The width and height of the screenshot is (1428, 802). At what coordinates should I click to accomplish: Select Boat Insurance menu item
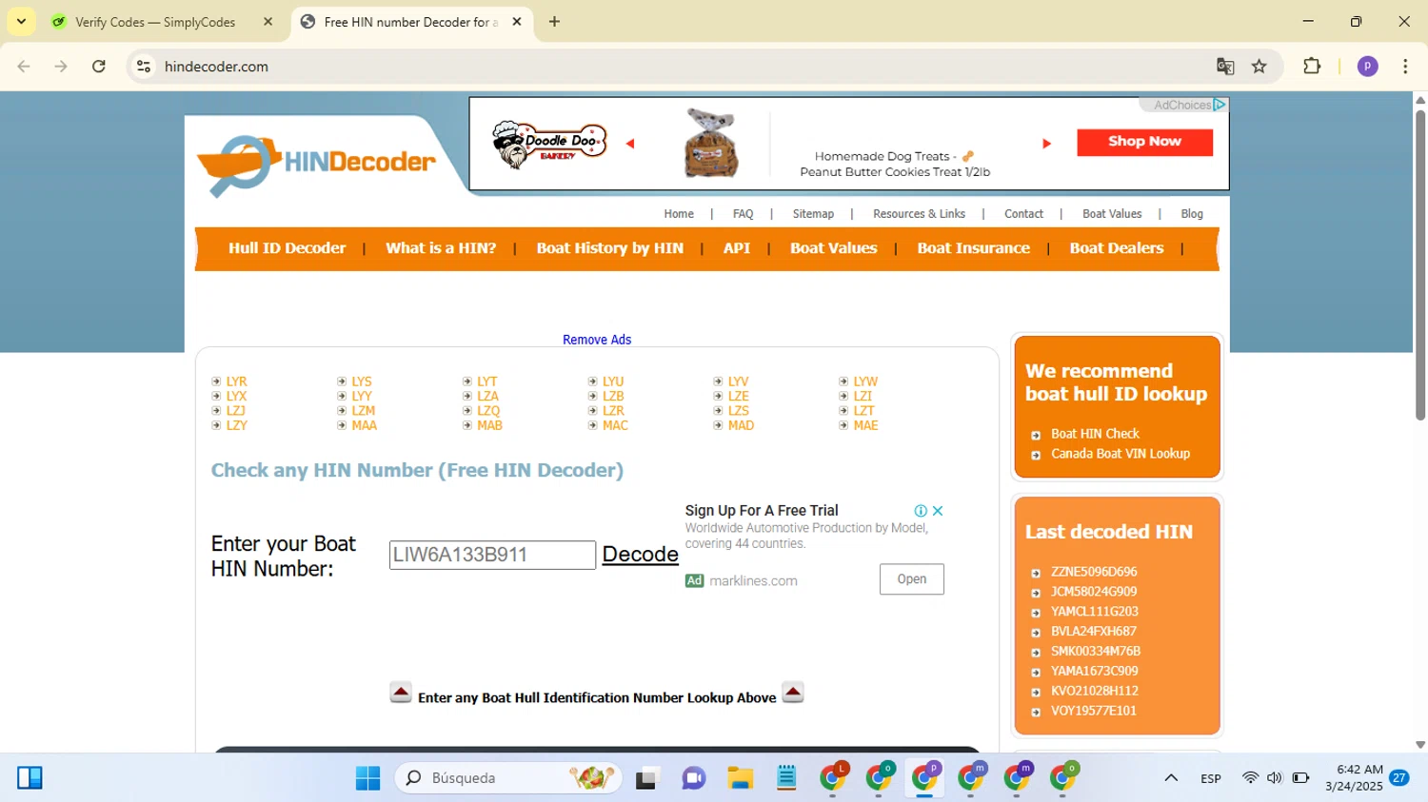click(x=973, y=248)
